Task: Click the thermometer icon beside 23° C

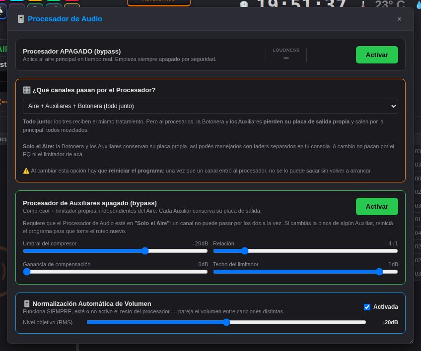Action: click(x=363, y=4)
